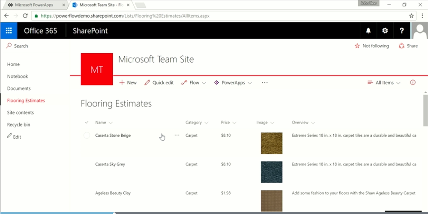Select the Caserta Stone Beige row checkbox
428x214 pixels.
[87, 135]
